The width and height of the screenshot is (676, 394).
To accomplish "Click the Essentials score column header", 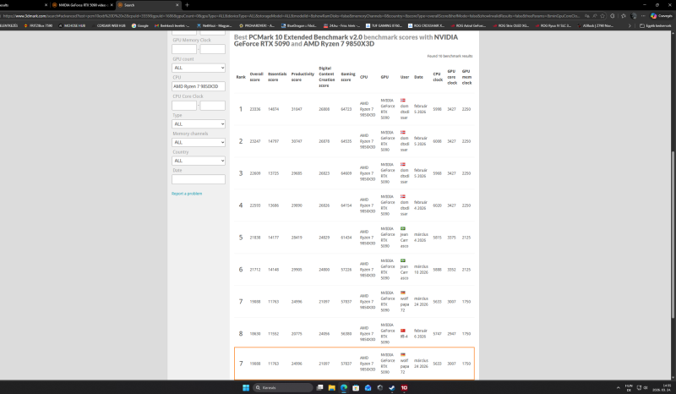I will click(x=277, y=77).
